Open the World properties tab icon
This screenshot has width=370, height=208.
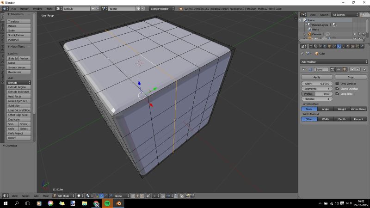coord(325,46)
